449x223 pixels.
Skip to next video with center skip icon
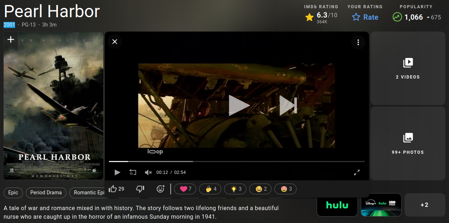288,105
